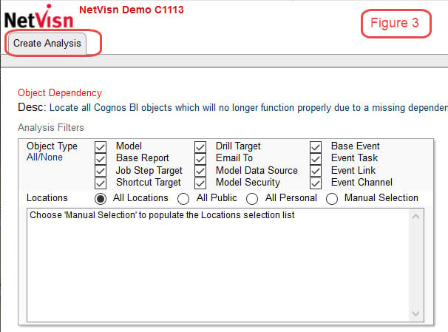Image resolution: width=448 pixels, height=332 pixels.
Task: Click the 'Locations' label
Action: (47, 197)
